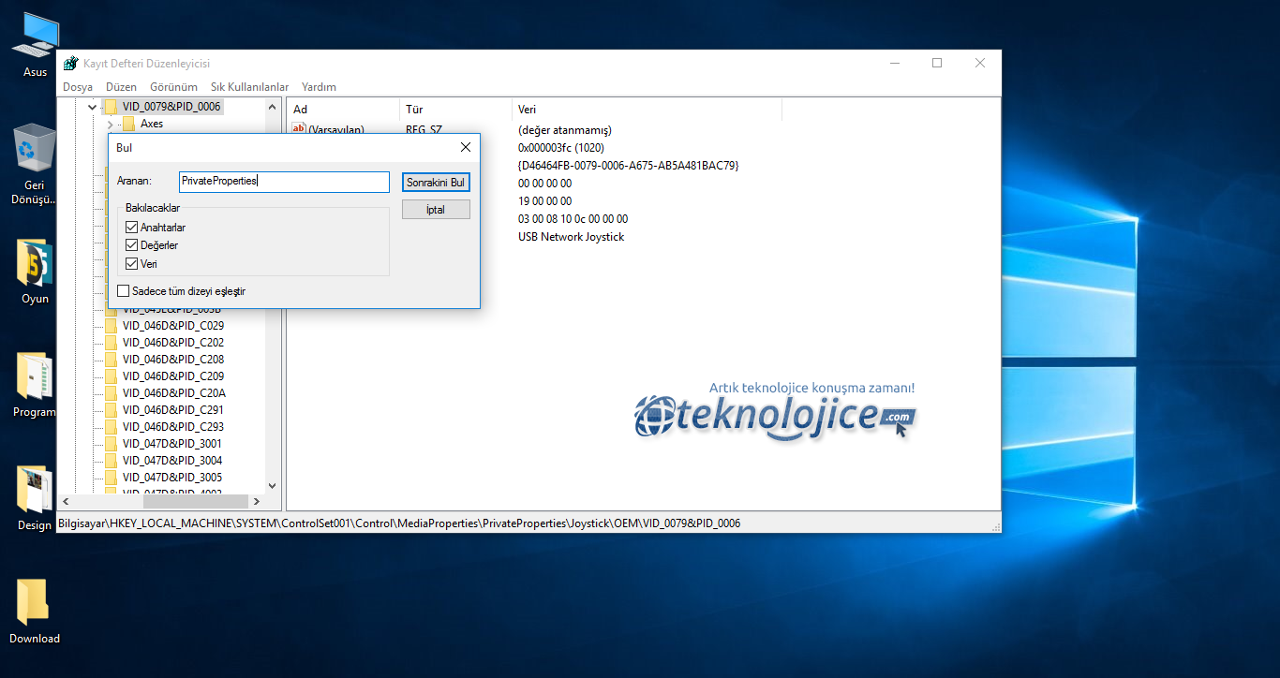1280x678 pixels.
Task: Click the registry path in the status bar
Action: click(399, 523)
